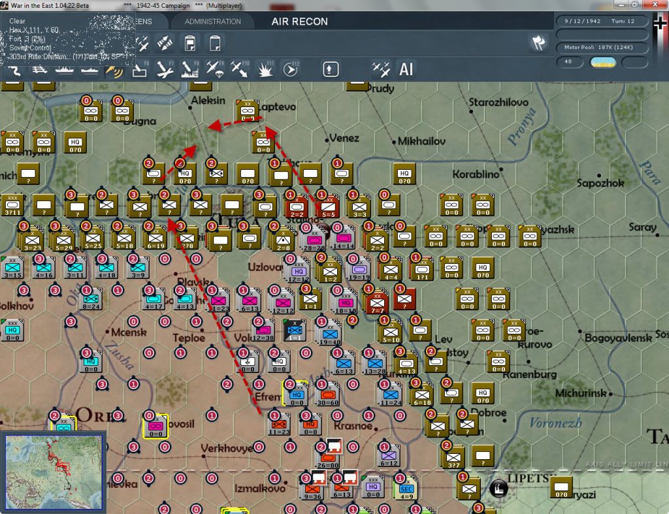Select the F9 air transport parachute icon

(x=214, y=69)
